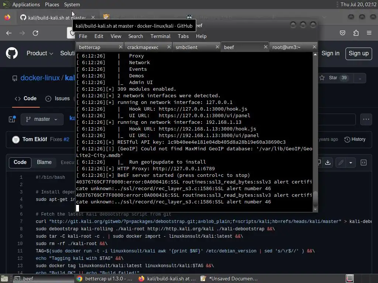Open terminal Edit menu

point(99,36)
